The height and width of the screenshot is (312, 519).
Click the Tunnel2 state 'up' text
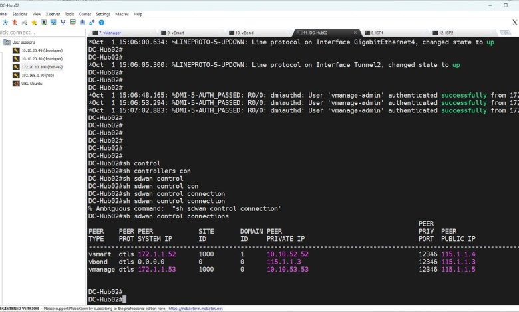tap(456, 65)
